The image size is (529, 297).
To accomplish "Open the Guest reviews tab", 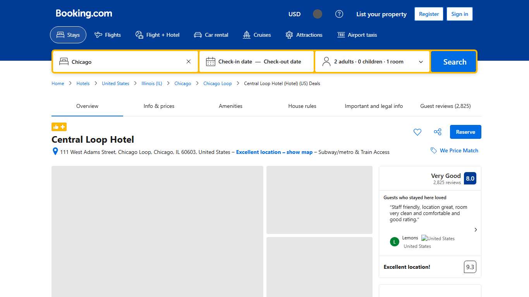I will [445, 106].
